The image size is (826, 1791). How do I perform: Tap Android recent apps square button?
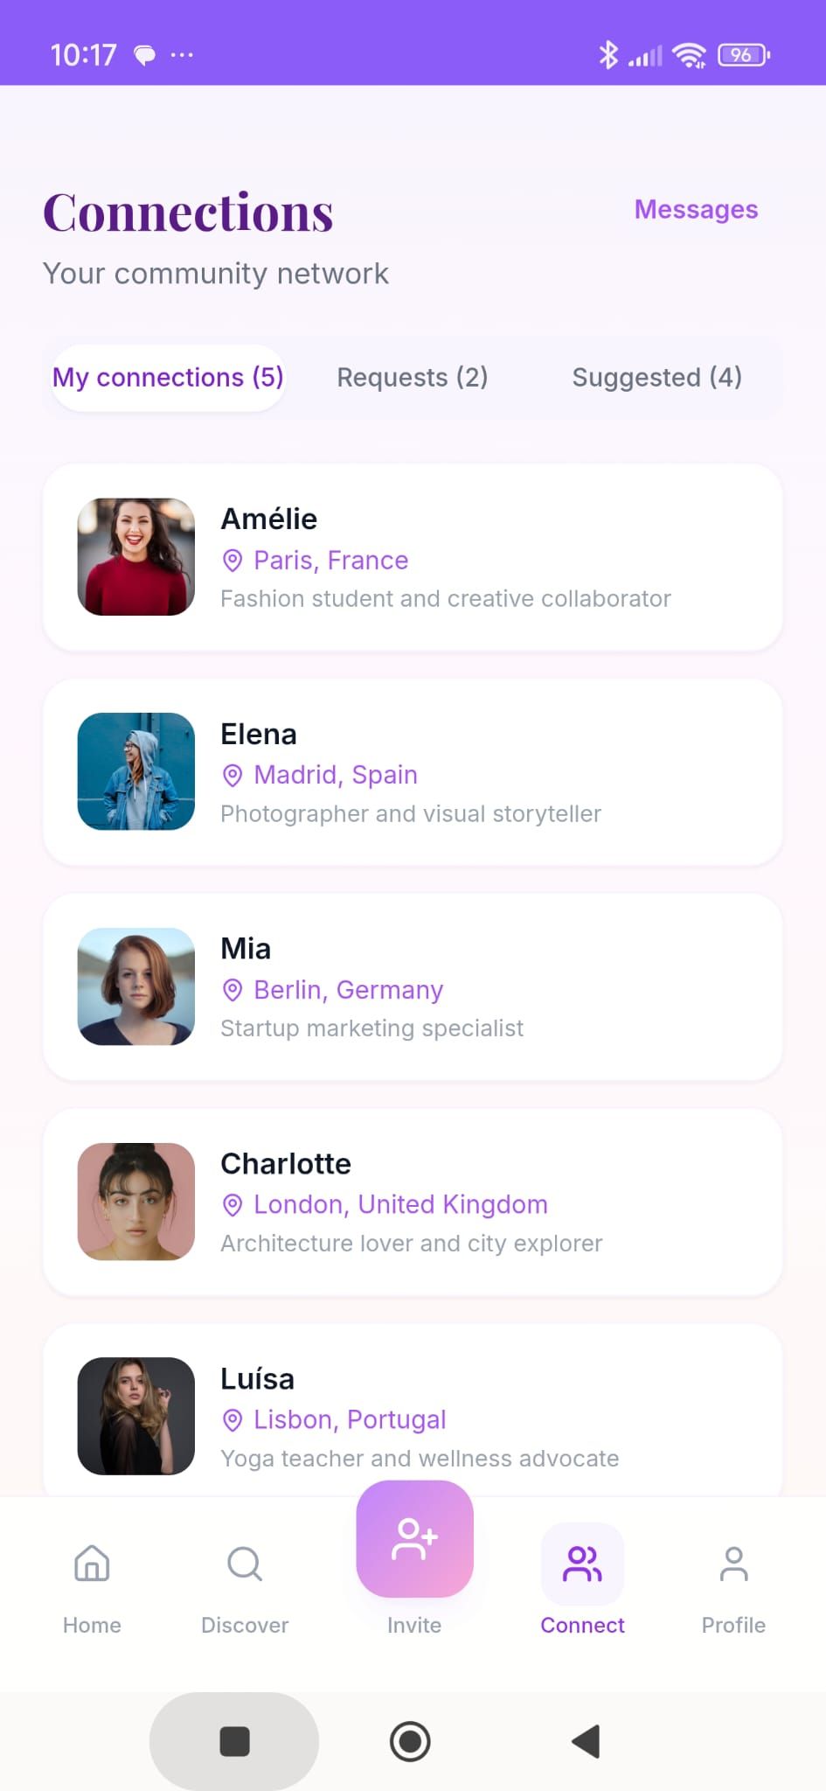[234, 1741]
